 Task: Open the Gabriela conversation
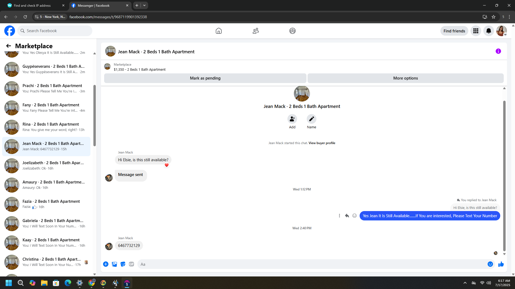pyautogui.click(x=46, y=223)
